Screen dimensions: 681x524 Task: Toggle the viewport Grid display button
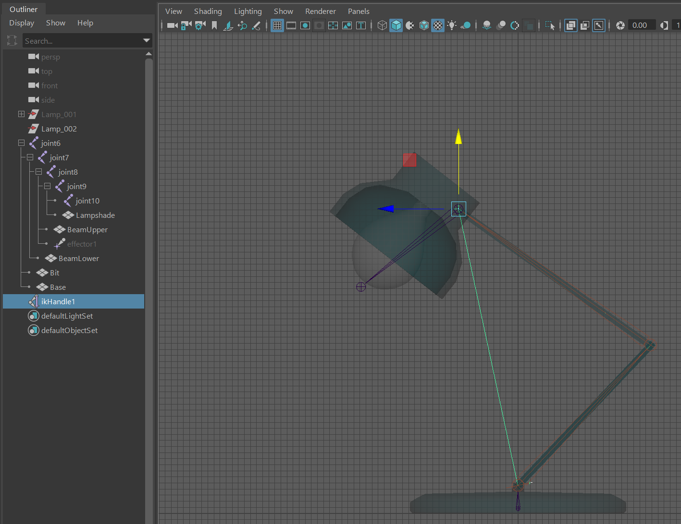(277, 25)
